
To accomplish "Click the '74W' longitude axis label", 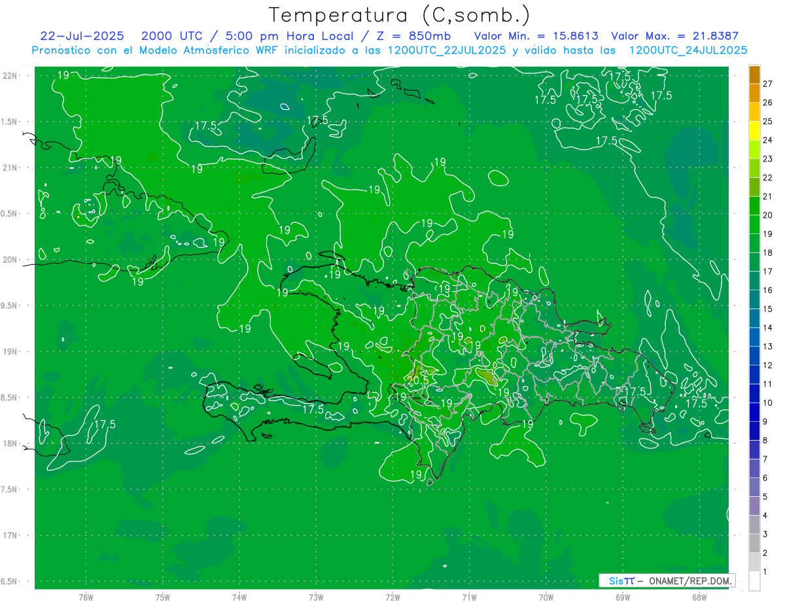I will click(x=239, y=597).
